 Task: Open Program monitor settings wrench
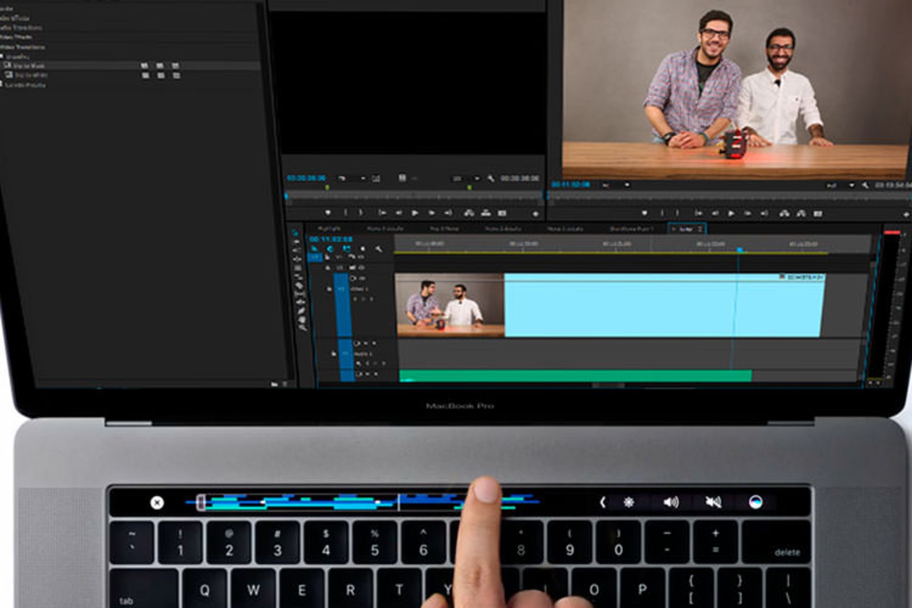point(865,185)
